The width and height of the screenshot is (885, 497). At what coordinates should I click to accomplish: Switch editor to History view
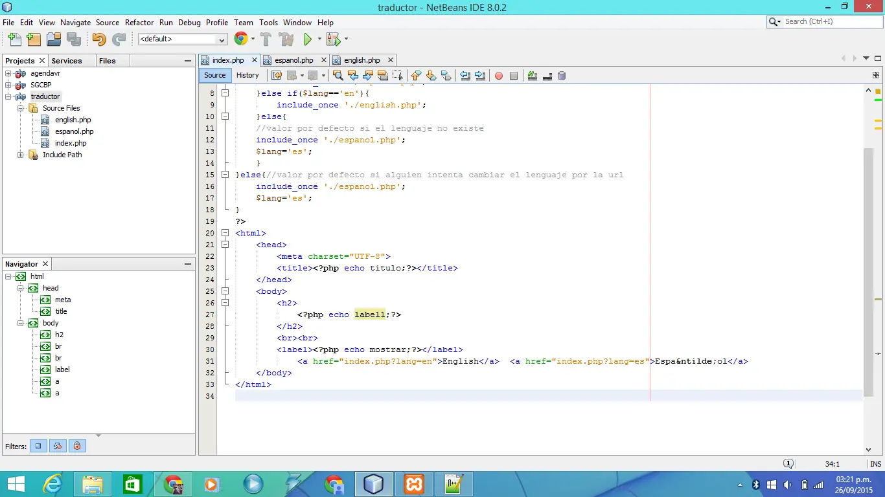click(247, 75)
